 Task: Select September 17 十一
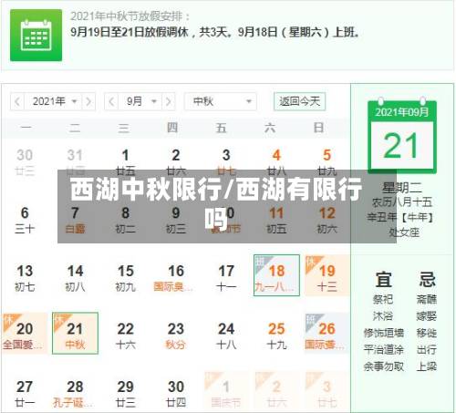[226, 278]
